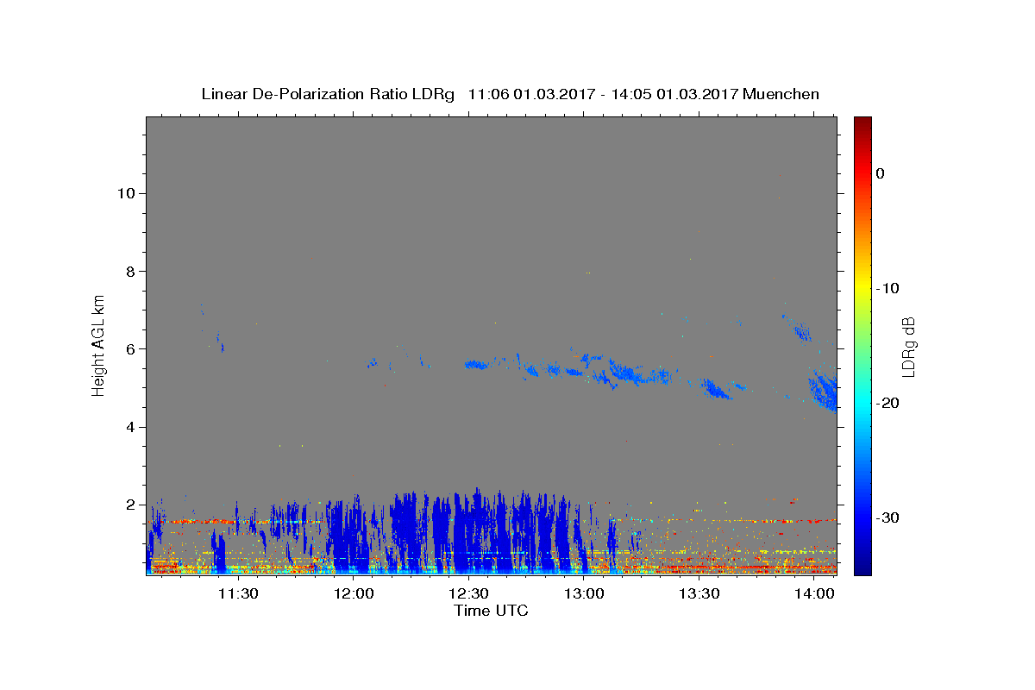The width and height of the screenshot is (1035, 690).
Task: Click the colorbar at -20 dB cyan
Action: (862, 403)
